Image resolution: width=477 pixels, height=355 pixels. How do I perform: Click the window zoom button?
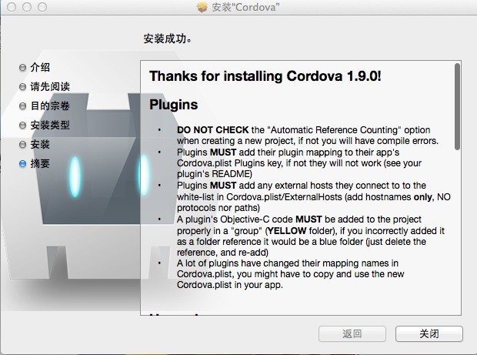click(42, 7)
